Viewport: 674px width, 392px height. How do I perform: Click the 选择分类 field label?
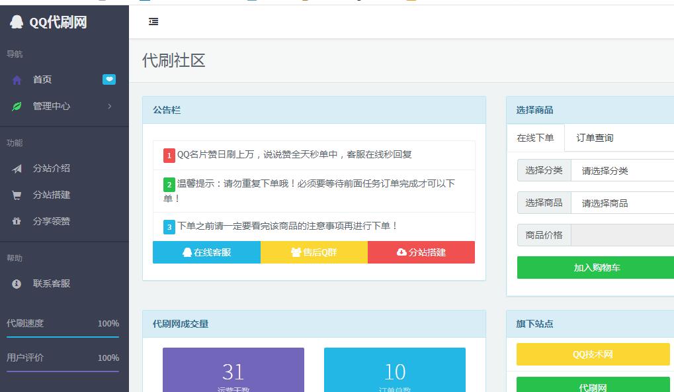pyautogui.click(x=544, y=170)
